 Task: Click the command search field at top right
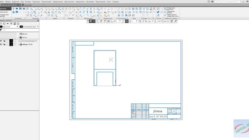227,2
